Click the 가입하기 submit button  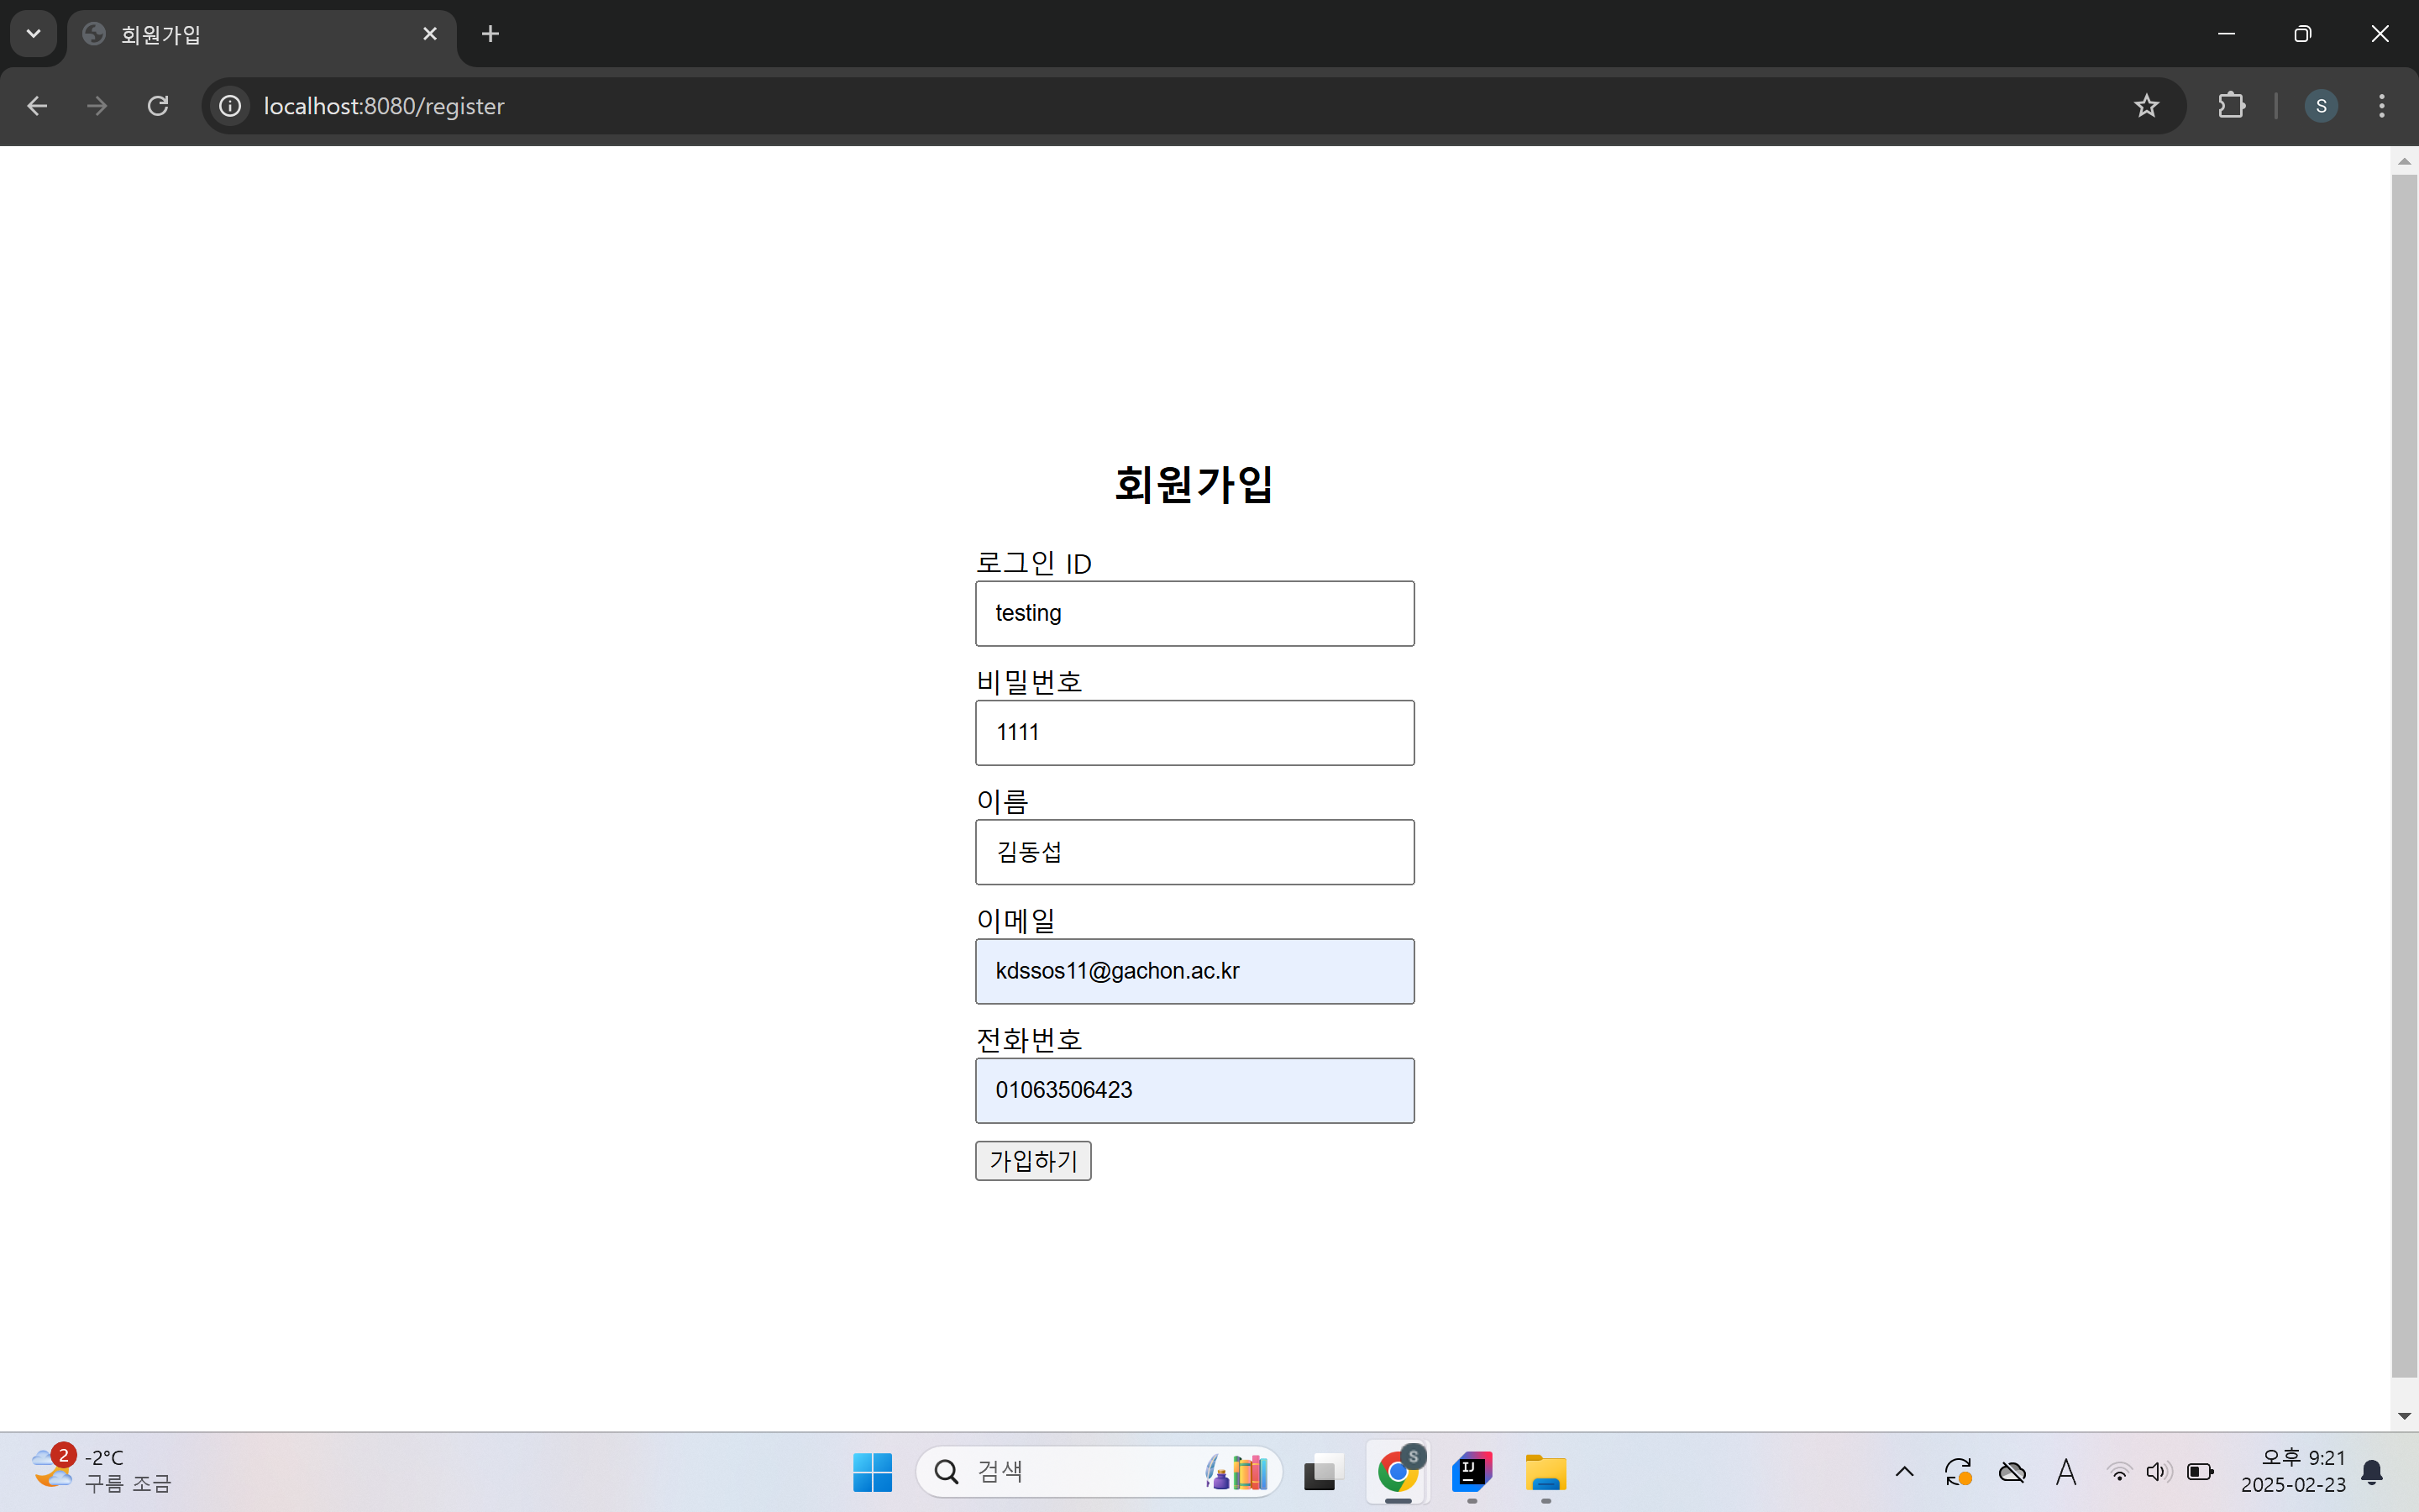point(1032,1160)
